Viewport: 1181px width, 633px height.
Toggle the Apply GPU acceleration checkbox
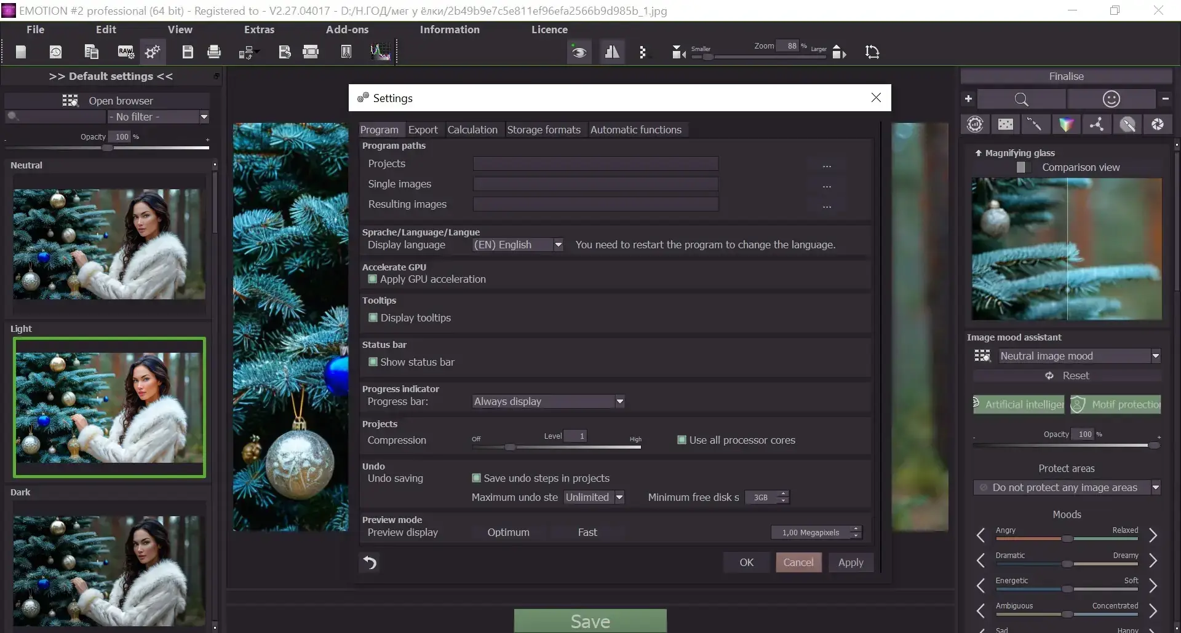(372, 279)
